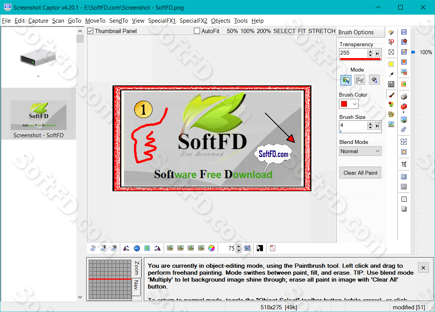Switch brush mode to fill bucket
The height and width of the screenshot is (312, 435).
pyautogui.click(x=374, y=80)
